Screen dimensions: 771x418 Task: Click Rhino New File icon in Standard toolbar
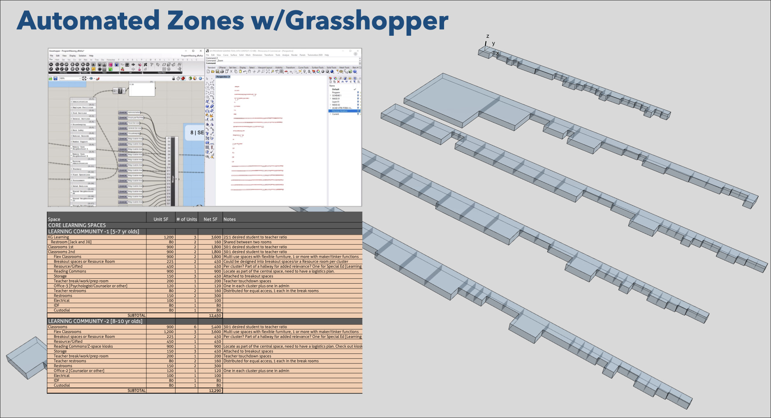pos(208,72)
